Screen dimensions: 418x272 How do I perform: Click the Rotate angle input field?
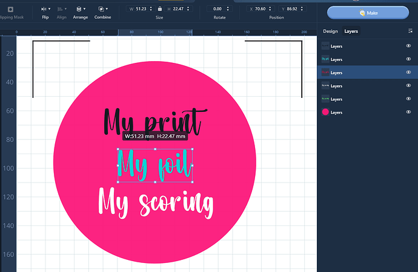(x=217, y=9)
